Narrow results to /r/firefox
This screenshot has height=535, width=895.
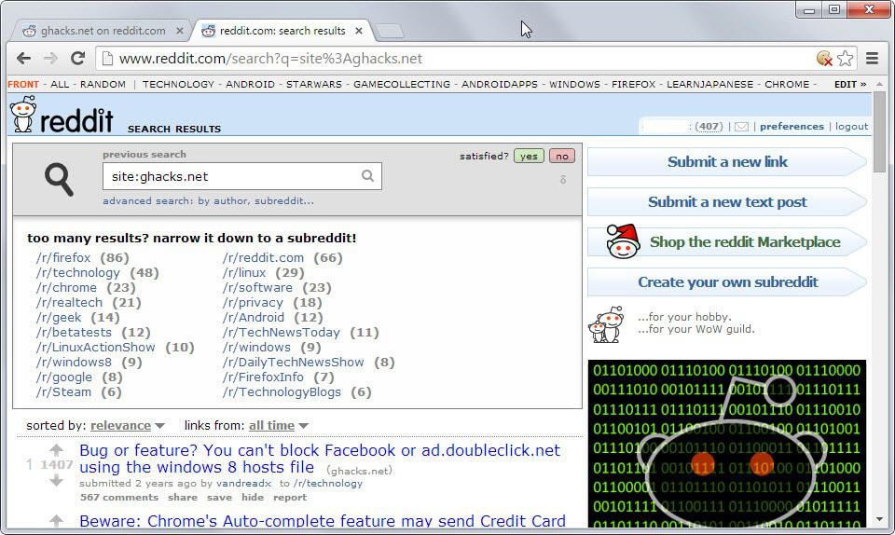[x=63, y=258]
